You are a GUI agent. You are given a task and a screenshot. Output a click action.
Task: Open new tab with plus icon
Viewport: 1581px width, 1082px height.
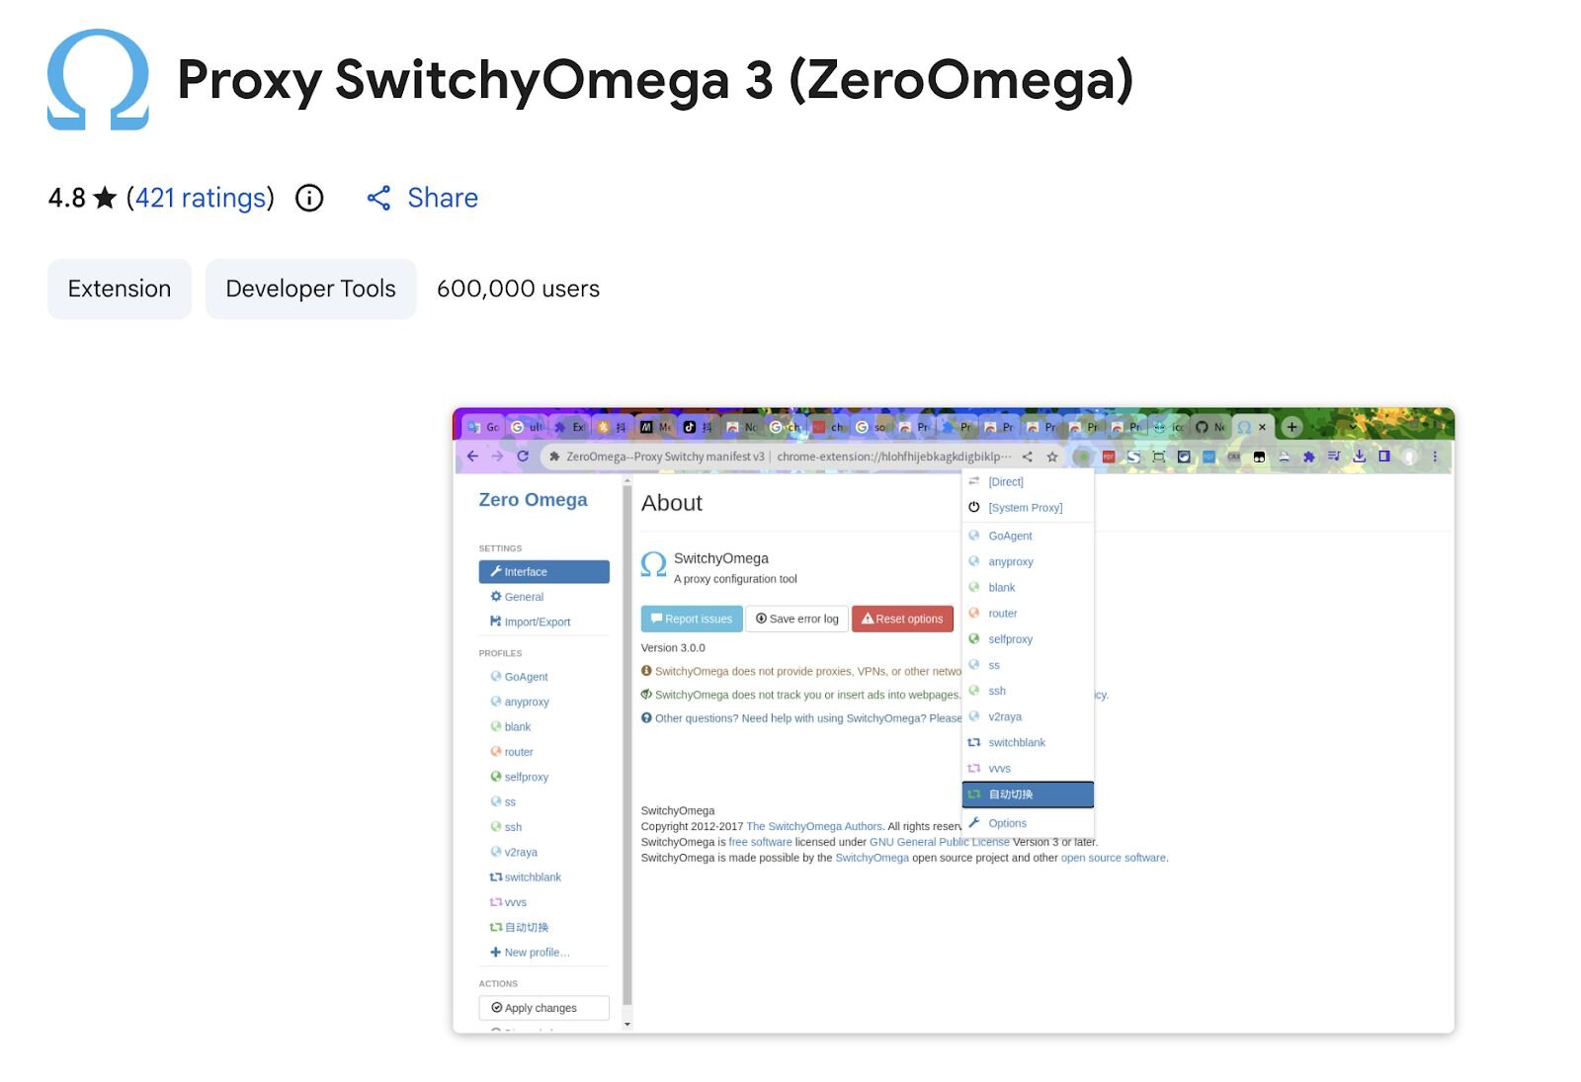[1291, 427]
